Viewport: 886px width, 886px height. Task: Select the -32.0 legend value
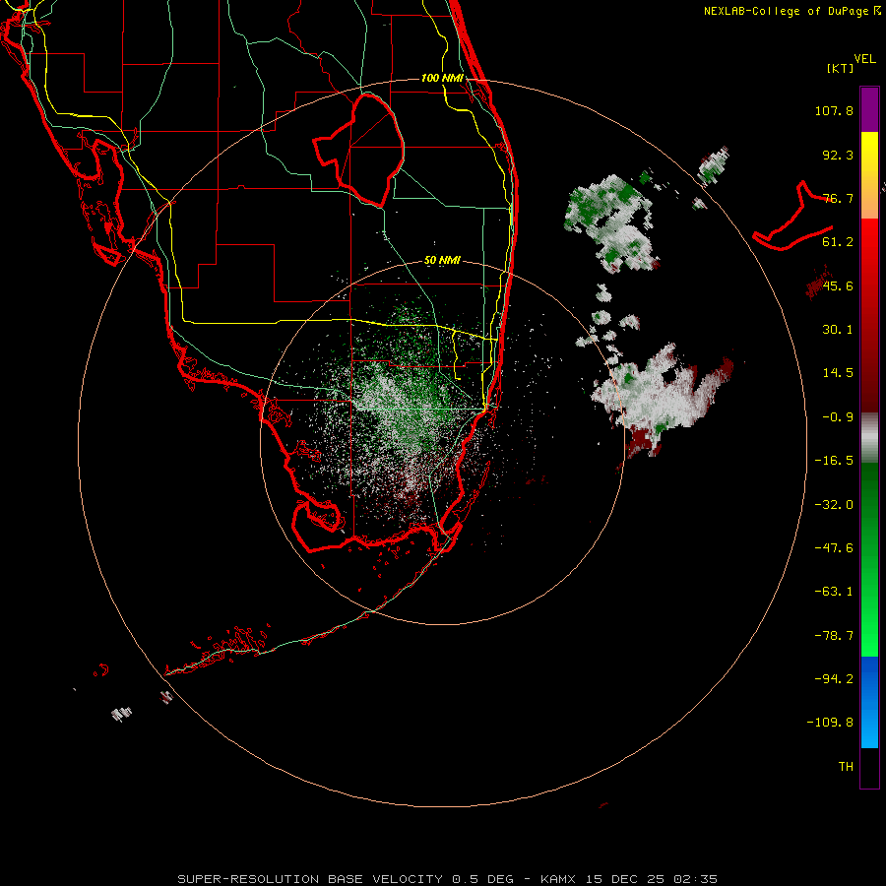(834, 505)
